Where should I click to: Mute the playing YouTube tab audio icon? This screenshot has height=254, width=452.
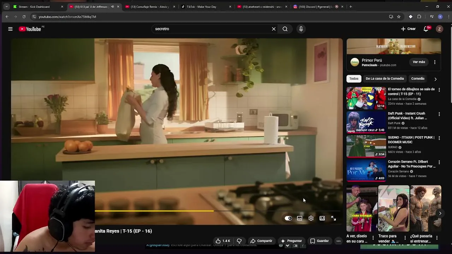tap(112, 7)
